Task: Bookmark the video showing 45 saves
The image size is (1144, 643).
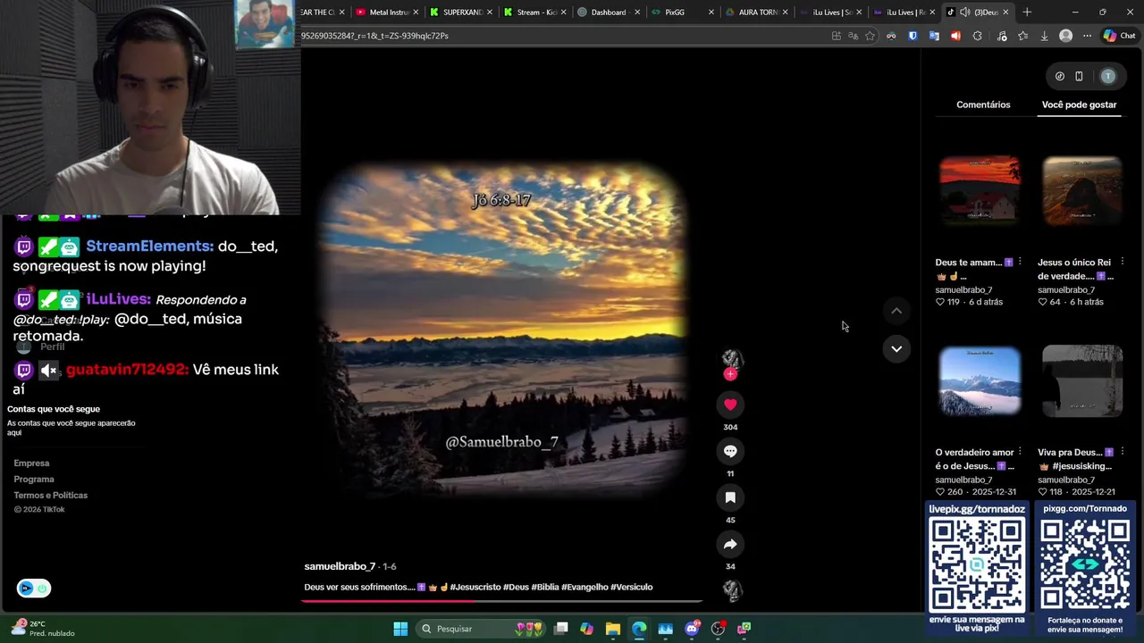Action: (730, 497)
